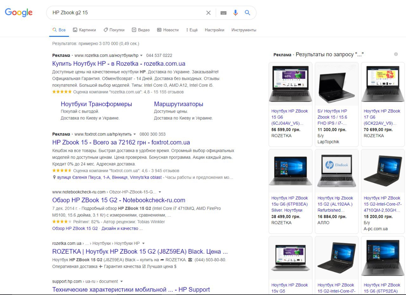
Task: Click the small Обзор HP ZBook 15 G2 sublink
Action: coord(75,228)
